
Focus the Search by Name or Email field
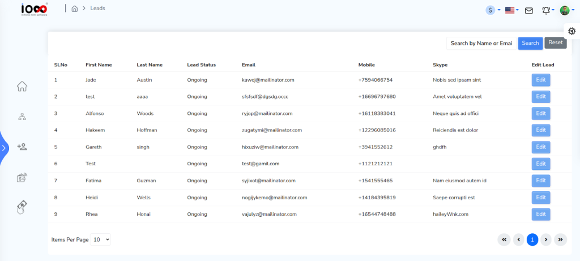click(481, 43)
